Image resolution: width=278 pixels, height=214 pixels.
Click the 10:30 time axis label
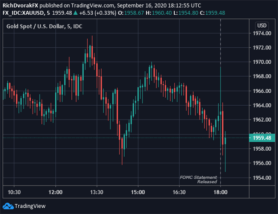14,192
